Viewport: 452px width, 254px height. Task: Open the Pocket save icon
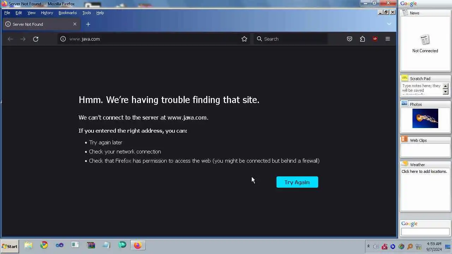point(350,39)
